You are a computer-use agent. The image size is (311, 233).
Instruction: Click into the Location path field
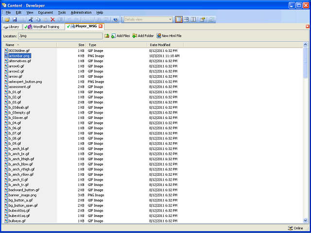[x=60, y=36]
